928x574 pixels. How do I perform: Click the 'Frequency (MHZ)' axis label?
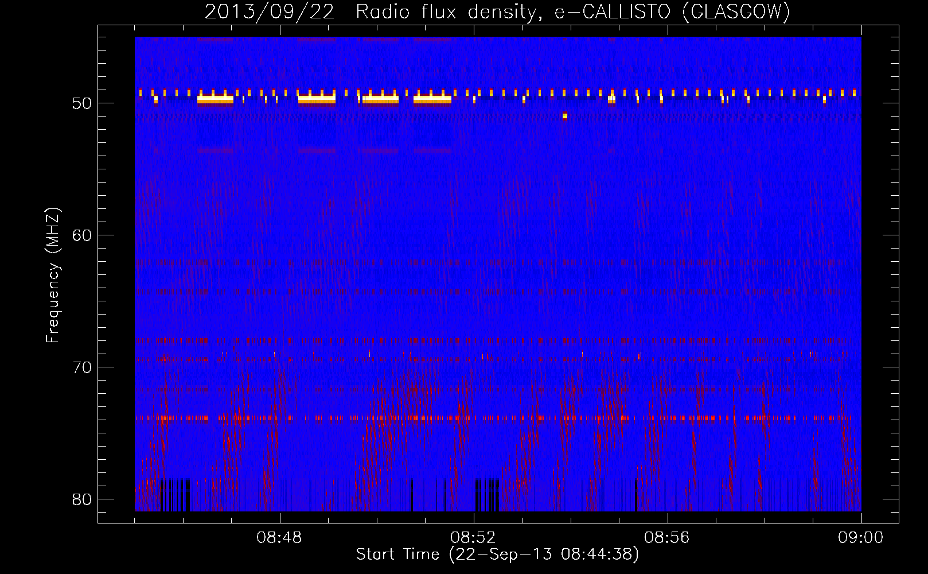[52, 276]
